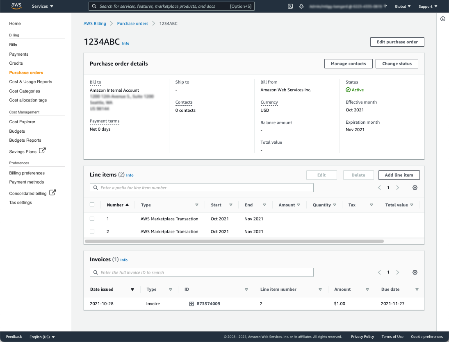
Task: Expand the Services dropdown
Action: click(42, 6)
